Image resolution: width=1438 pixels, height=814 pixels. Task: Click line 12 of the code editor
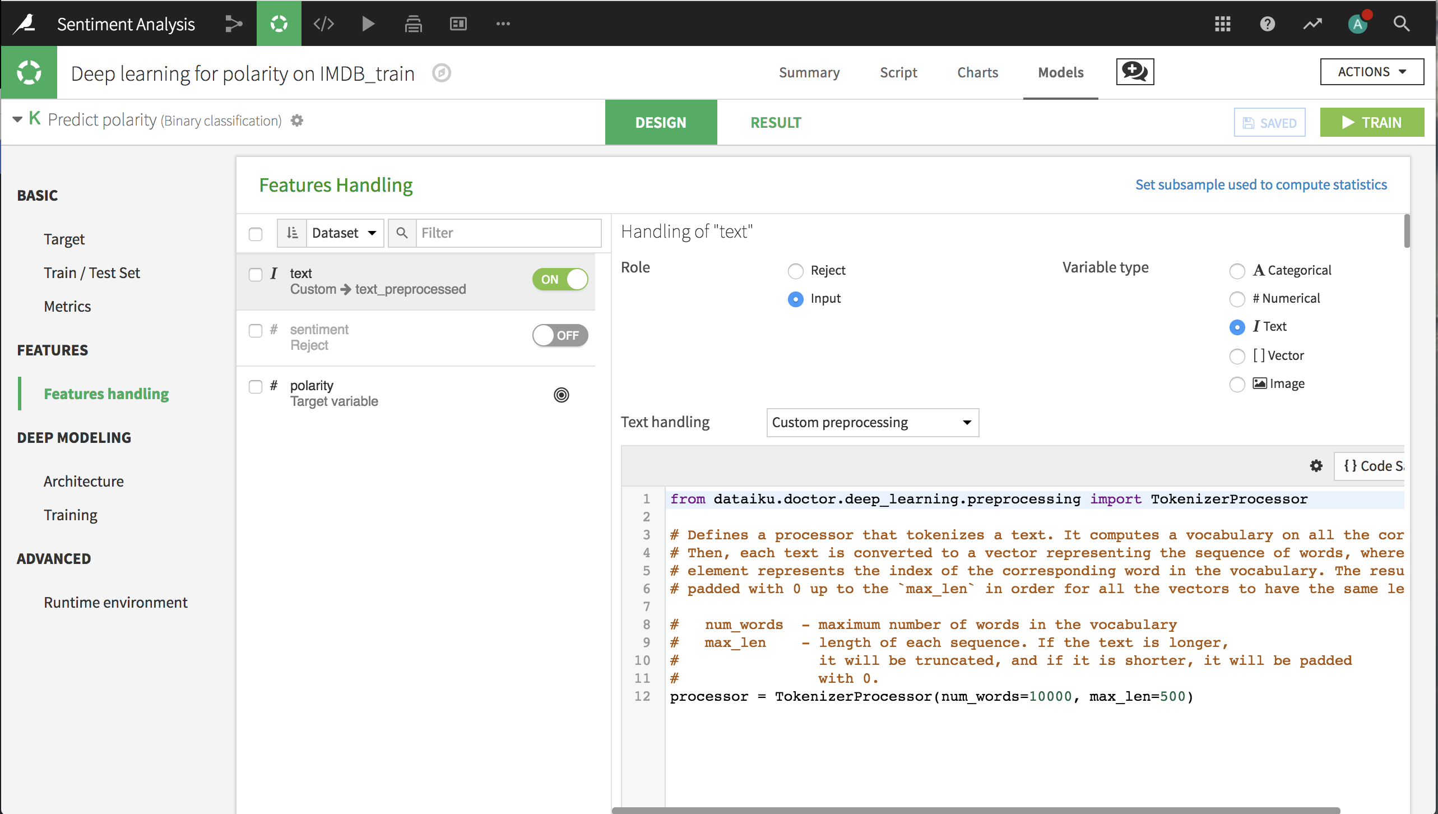coord(932,697)
